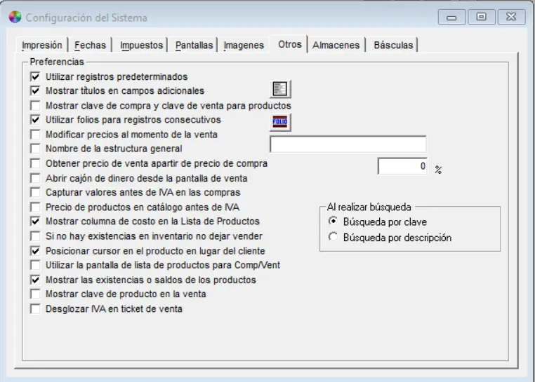Go to the Impuestos tab

(141, 46)
